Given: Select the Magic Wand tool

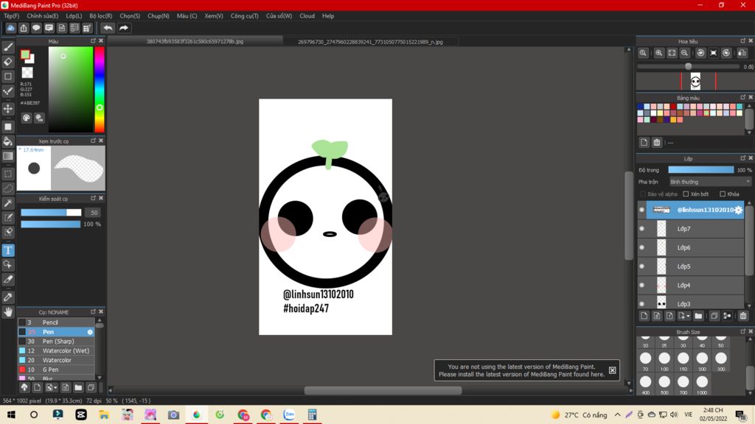Looking at the screenshot, I should click(x=8, y=203).
